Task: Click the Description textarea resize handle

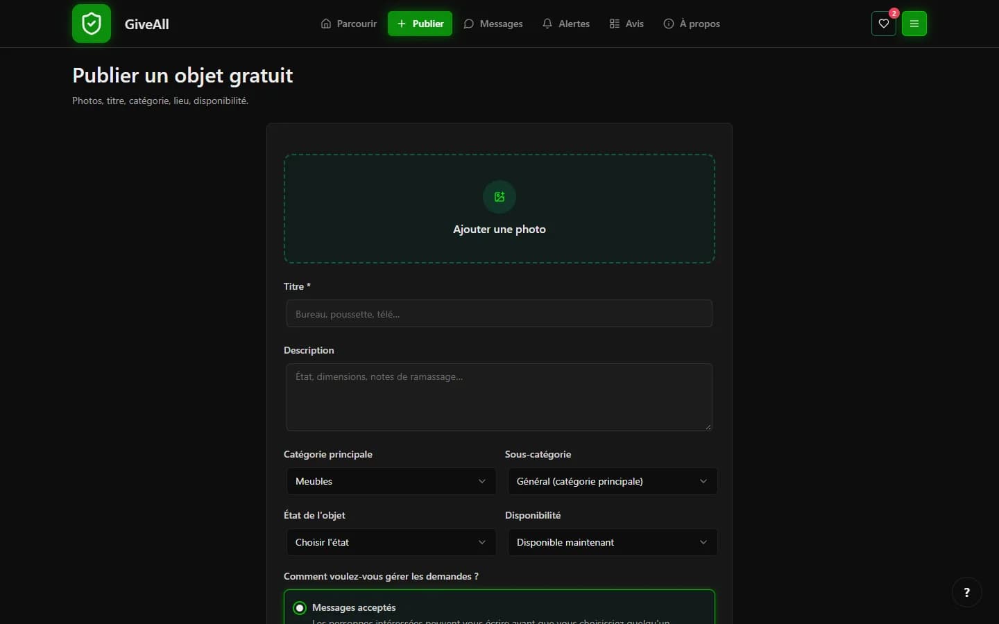Action: (x=708, y=426)
